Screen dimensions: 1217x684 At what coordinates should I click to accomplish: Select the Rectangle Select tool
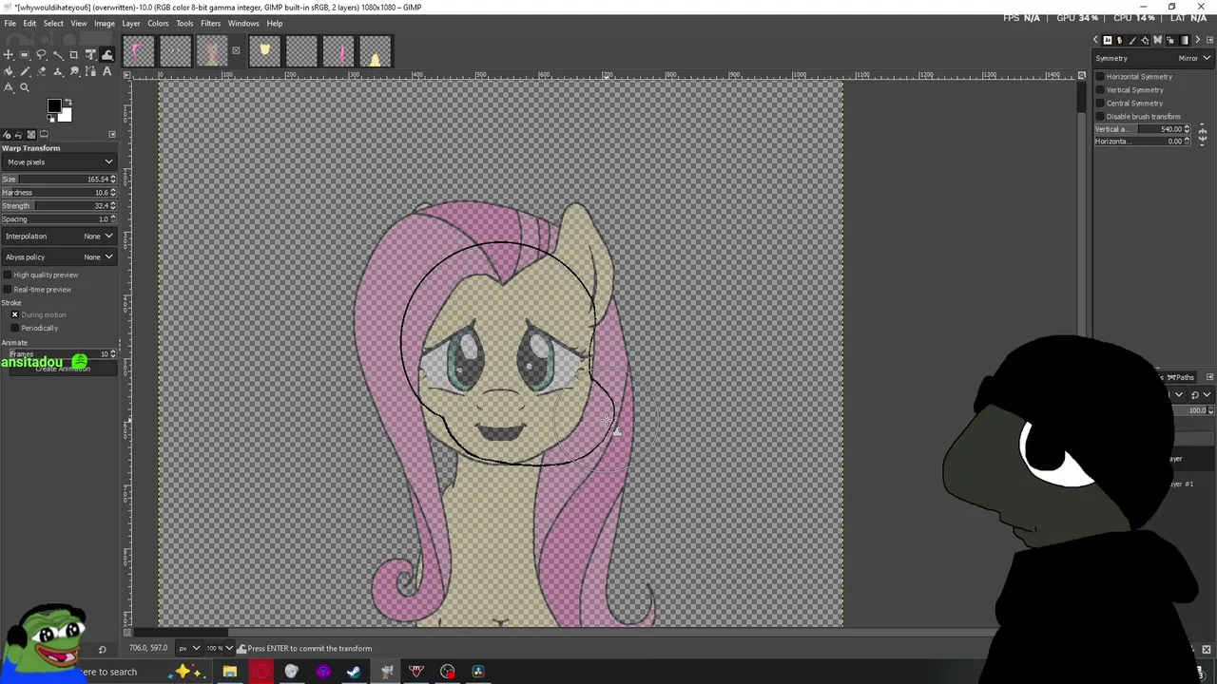[25, 55]
